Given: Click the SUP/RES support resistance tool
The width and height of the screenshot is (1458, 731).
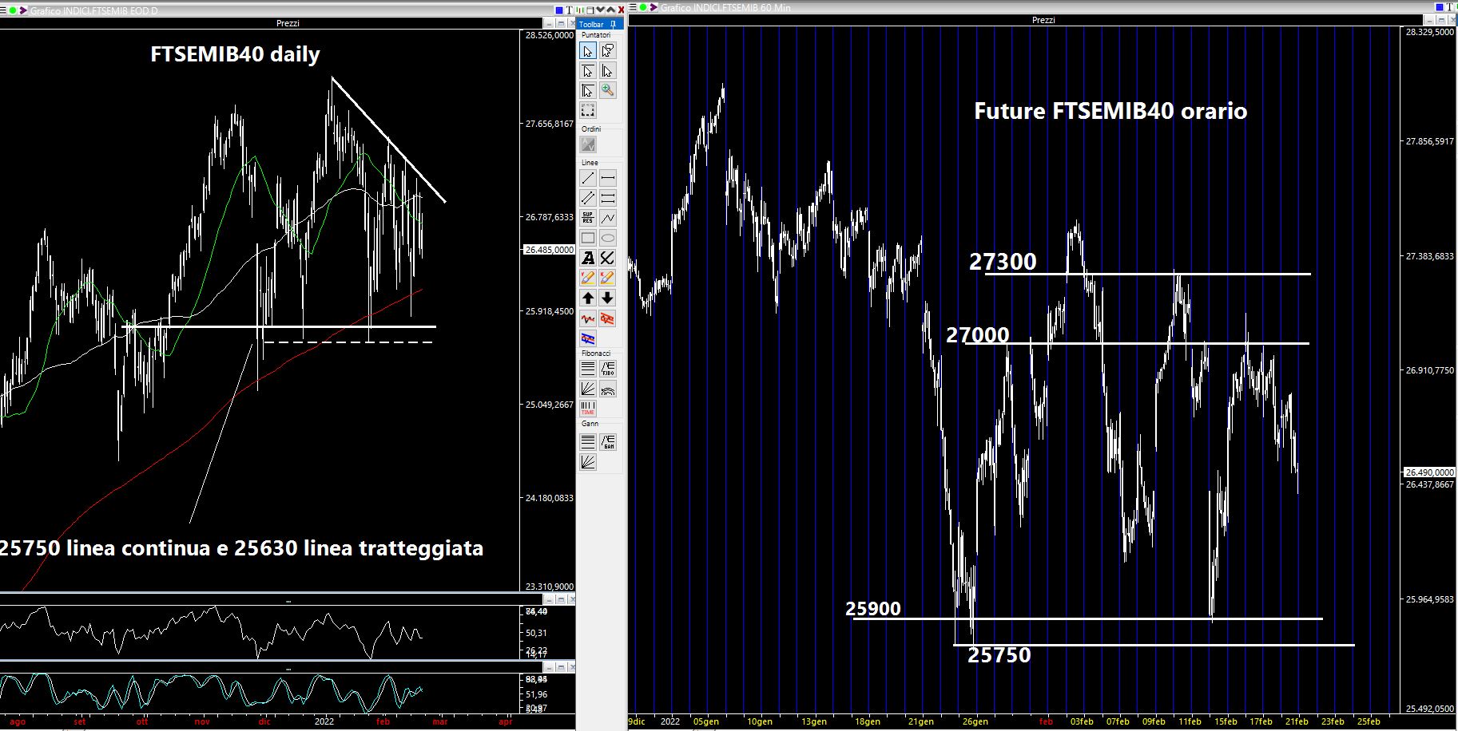Looking at the screenshot, I should [588, 218].
